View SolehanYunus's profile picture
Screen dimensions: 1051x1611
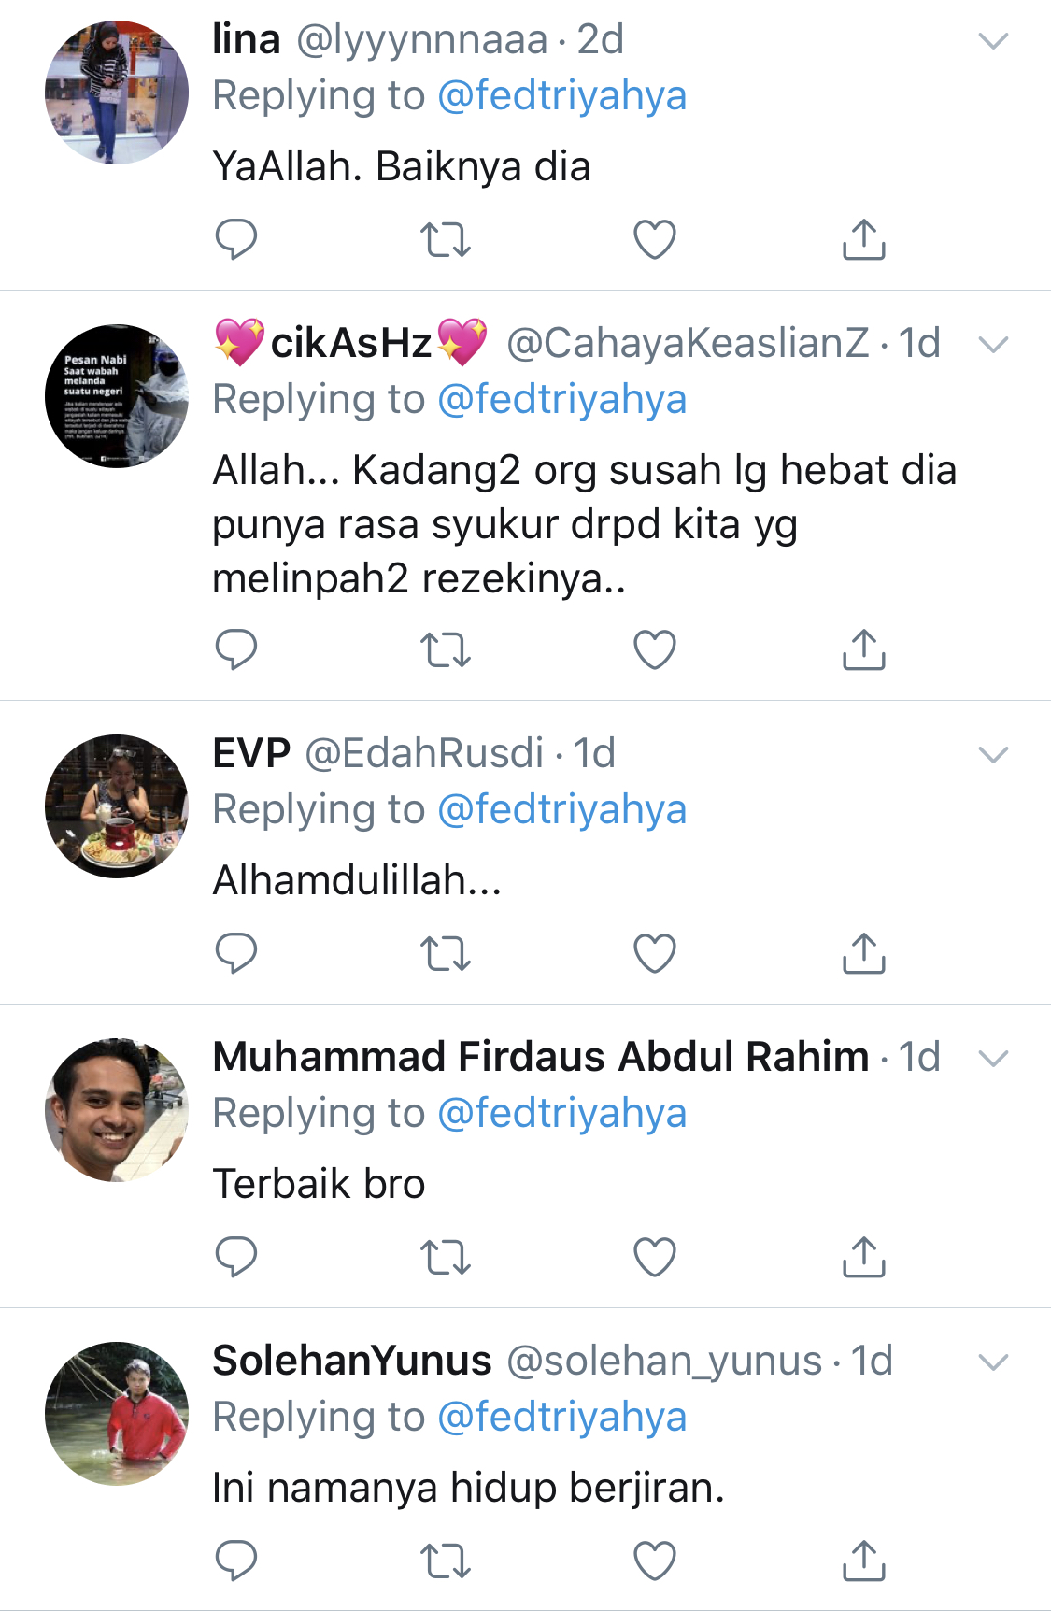(117, 1413)
